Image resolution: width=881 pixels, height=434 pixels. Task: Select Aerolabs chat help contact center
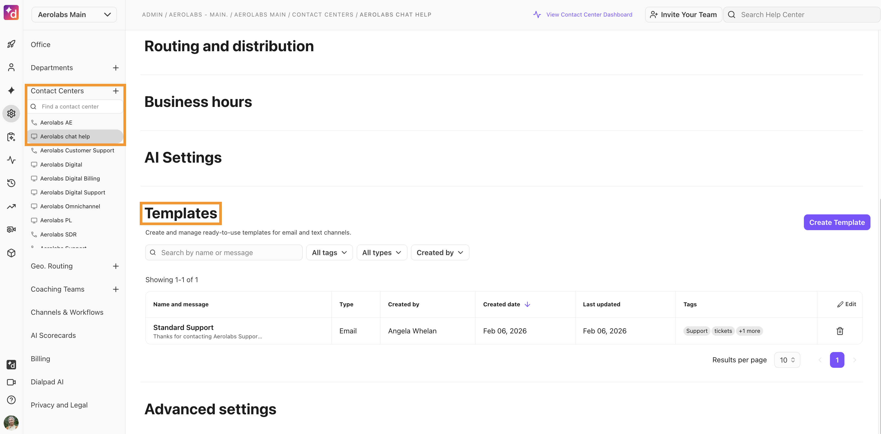coord(75,137)
